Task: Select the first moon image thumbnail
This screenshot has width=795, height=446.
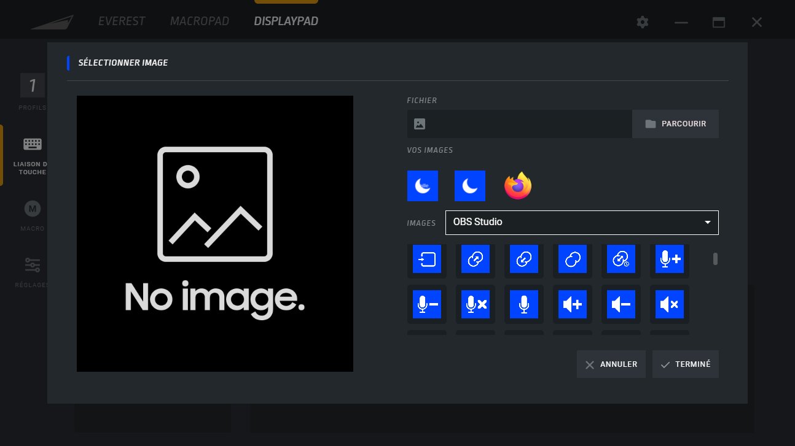Action: click(x=423, y=186)
